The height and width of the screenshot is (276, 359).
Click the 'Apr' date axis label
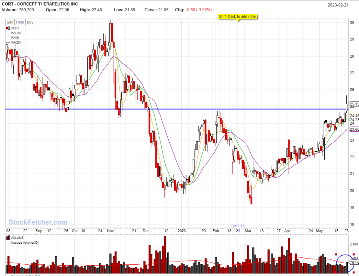point(287,231)
